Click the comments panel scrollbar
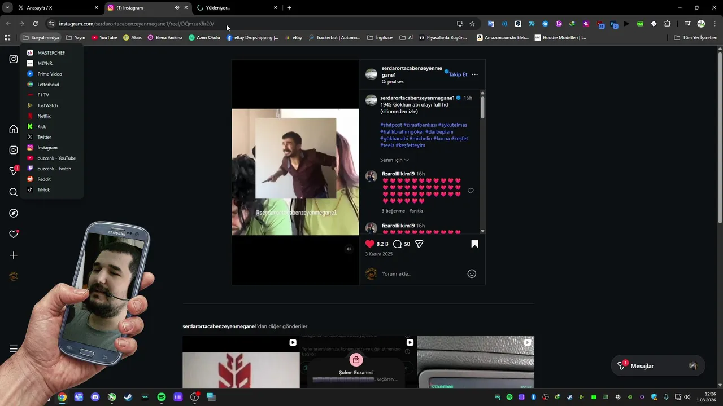This screenshot has height=406, width=723. (482, 107)
